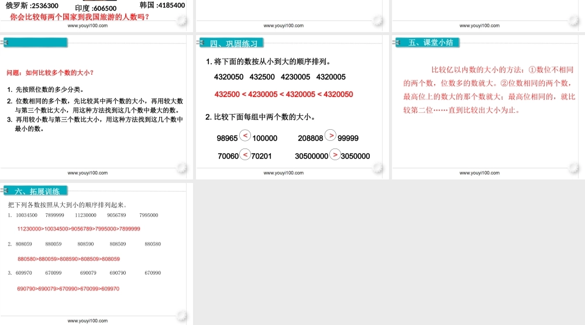Screen dimensions: 585x325
Task: Click the ribbon icon left of 五、课堂小结
Action: click(400, 43)
